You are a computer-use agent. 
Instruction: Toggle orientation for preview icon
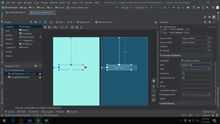(51, 22)
